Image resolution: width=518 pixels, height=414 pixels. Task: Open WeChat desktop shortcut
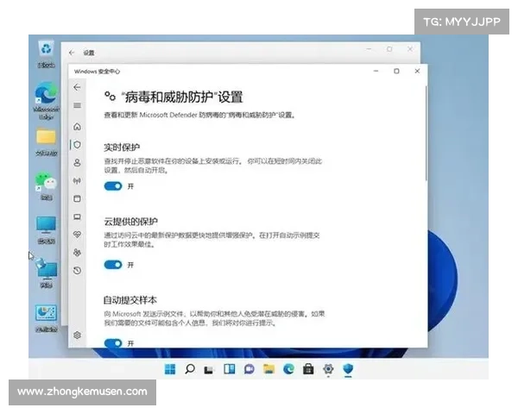[x=47, y=186]
